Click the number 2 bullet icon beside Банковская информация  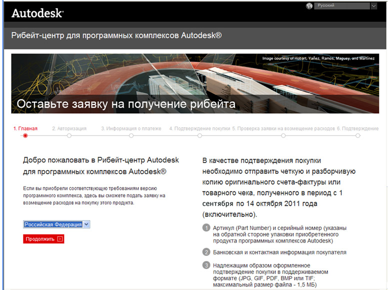point(206,252)
